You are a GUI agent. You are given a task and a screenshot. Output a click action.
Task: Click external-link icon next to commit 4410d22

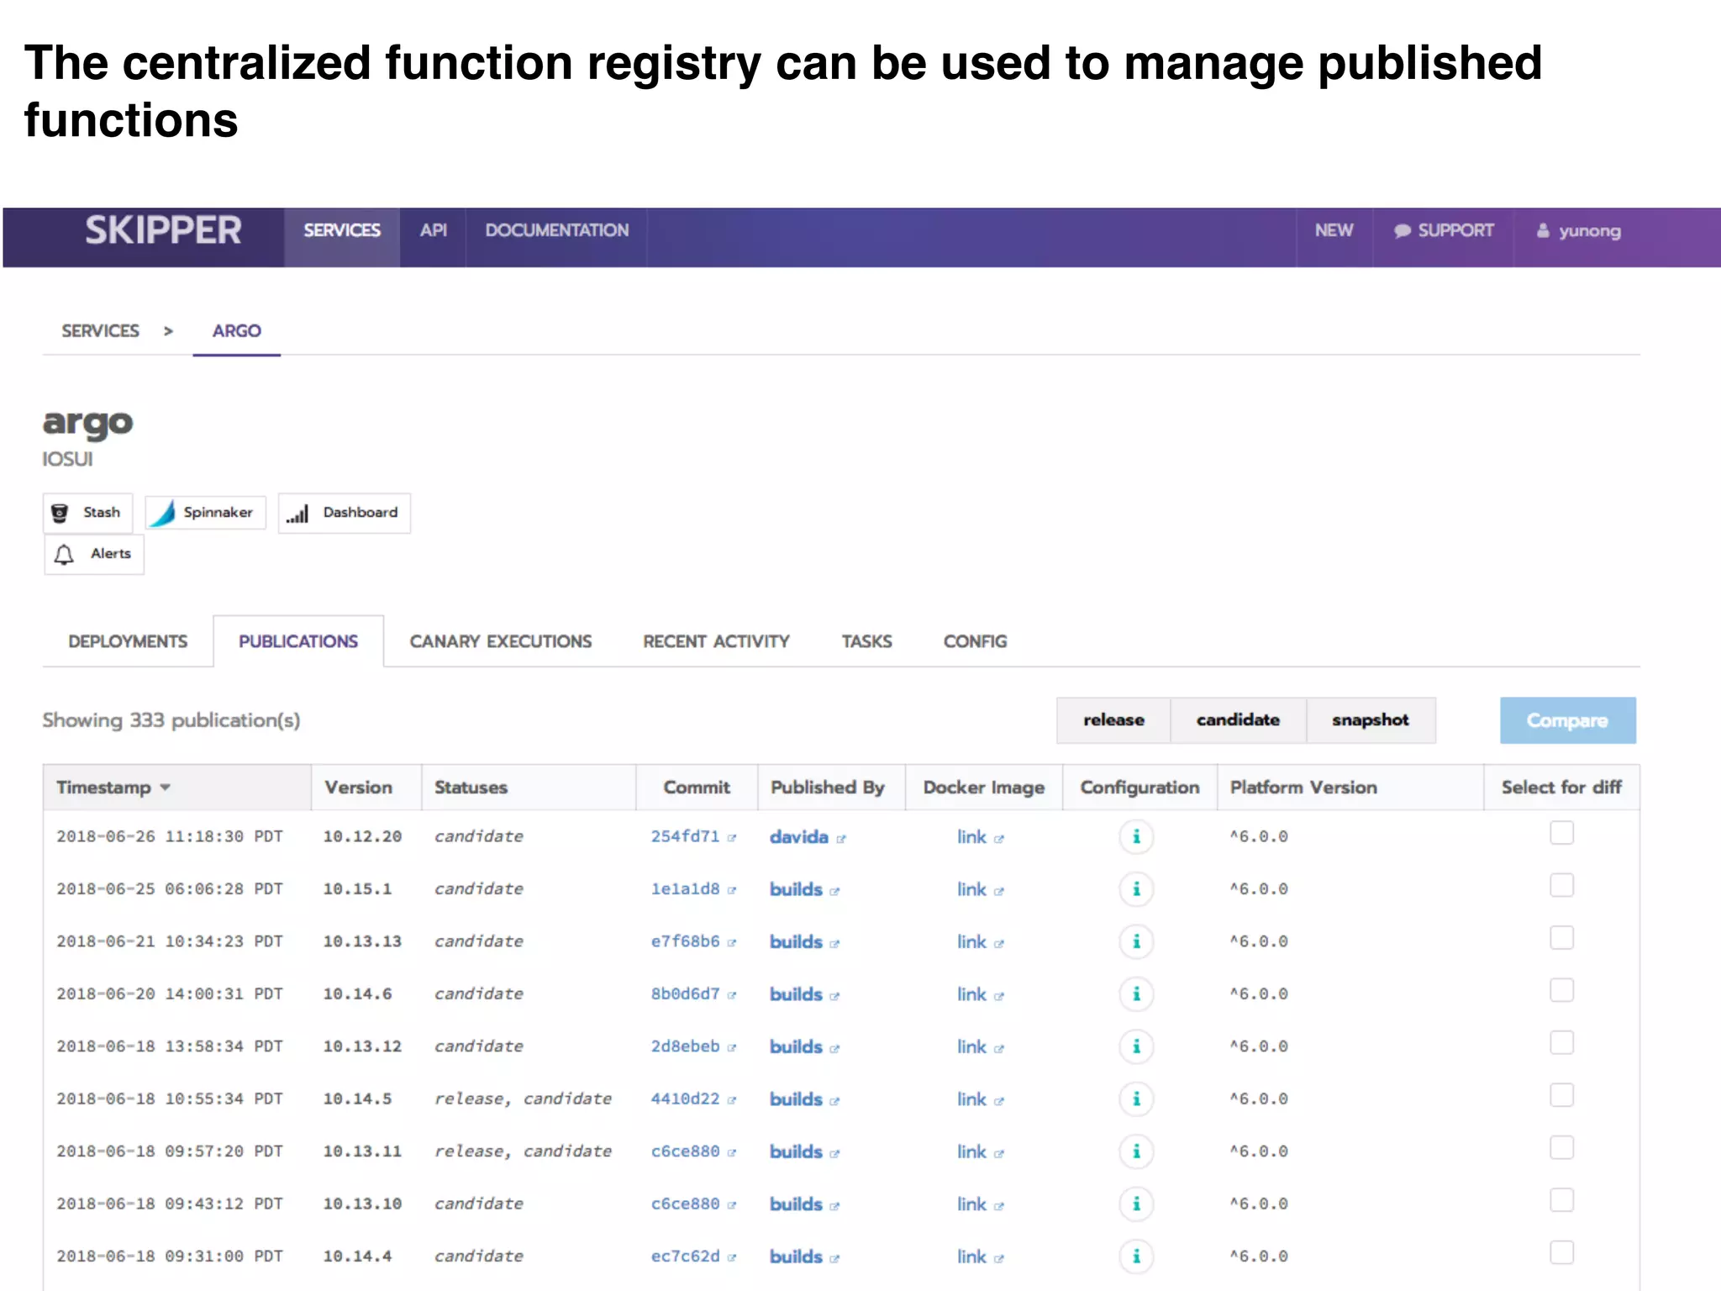tap(732, 1100)
